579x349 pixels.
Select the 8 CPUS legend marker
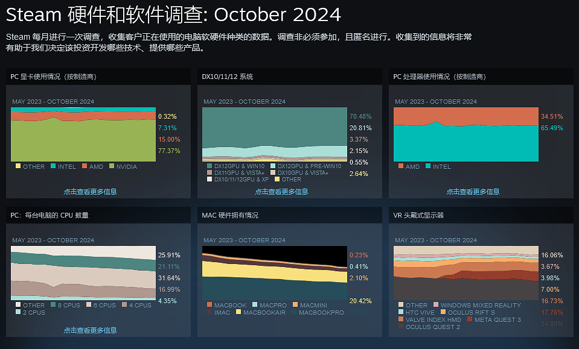(53, 305)
